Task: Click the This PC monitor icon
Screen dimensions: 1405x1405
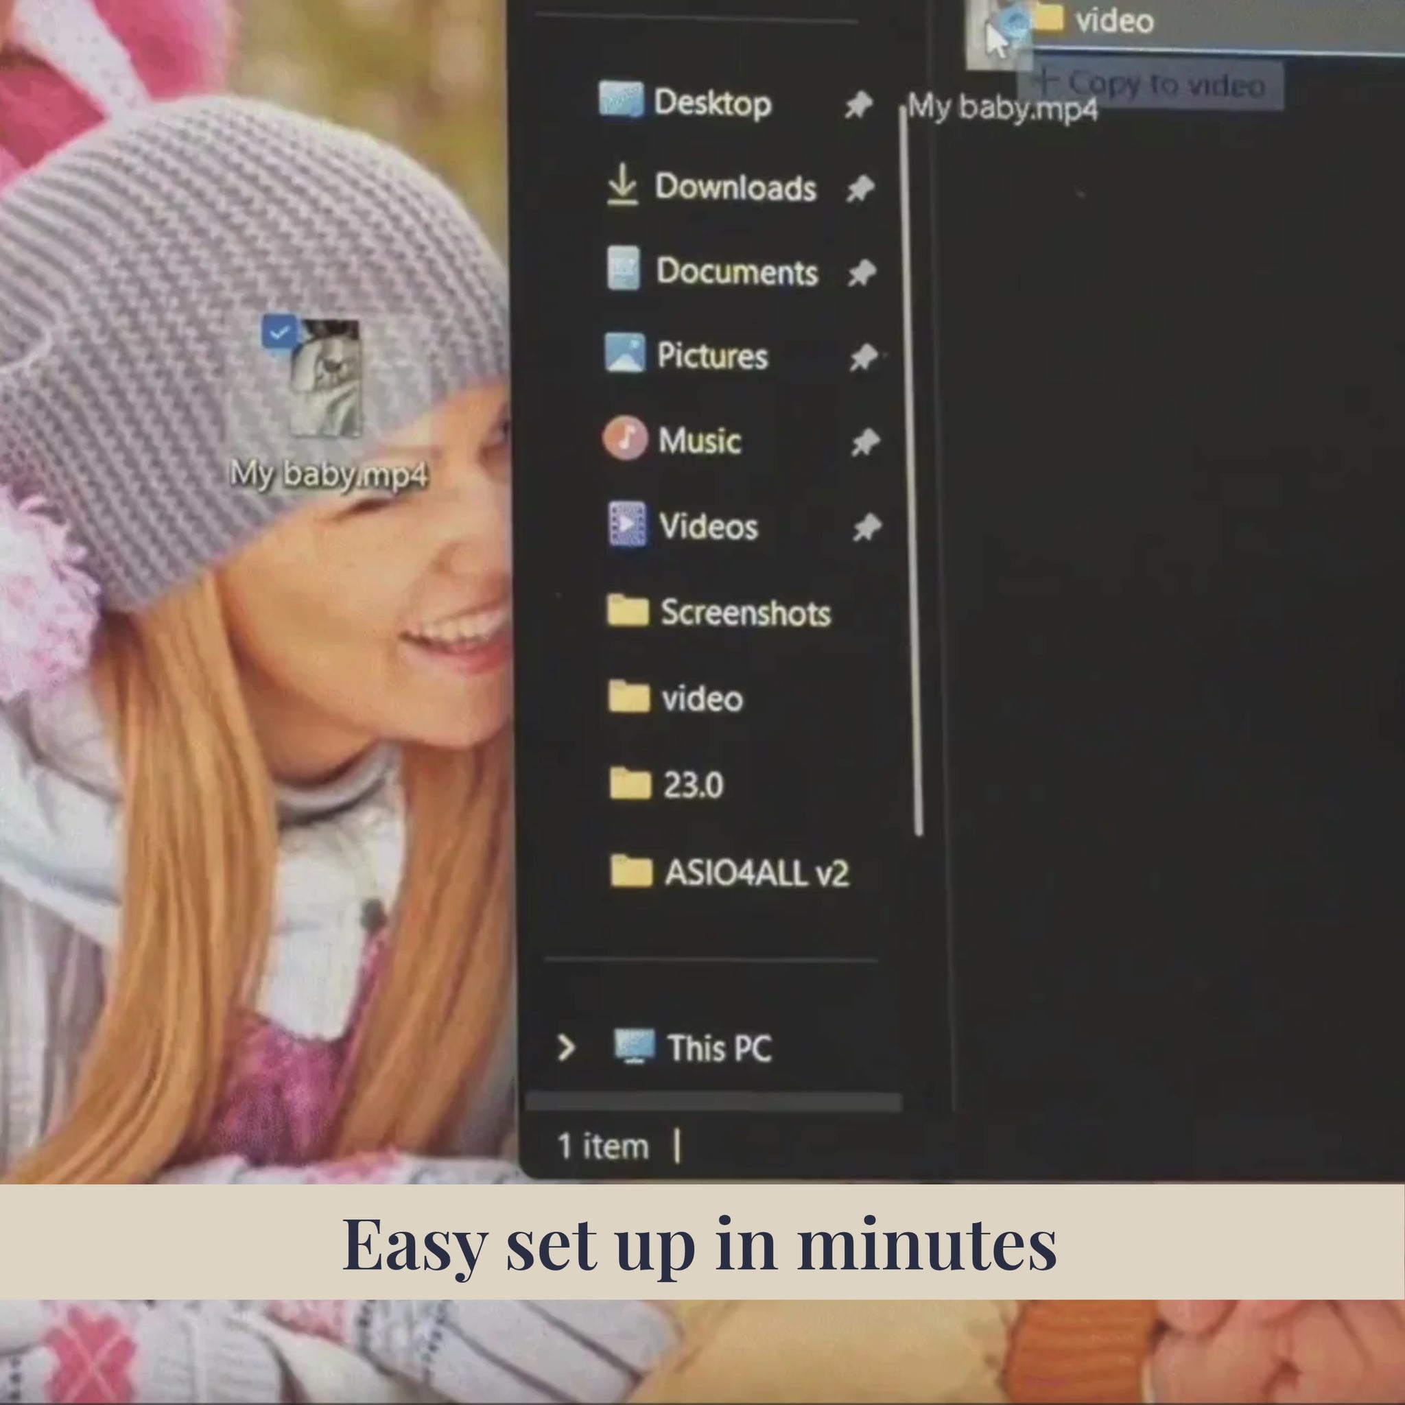Action: [x=633, y=1046]
